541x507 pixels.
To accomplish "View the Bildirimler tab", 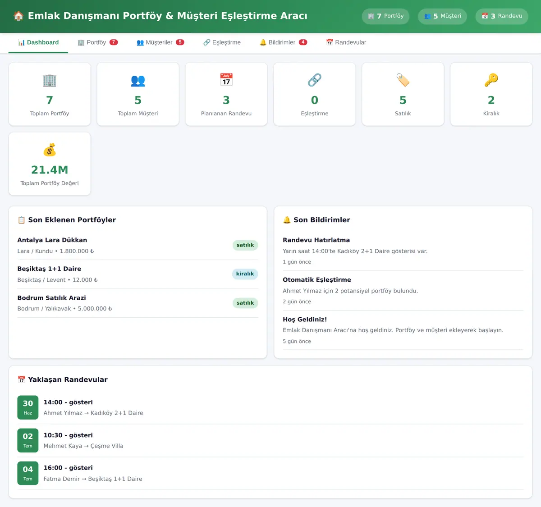I will click(x=283, y=42).
